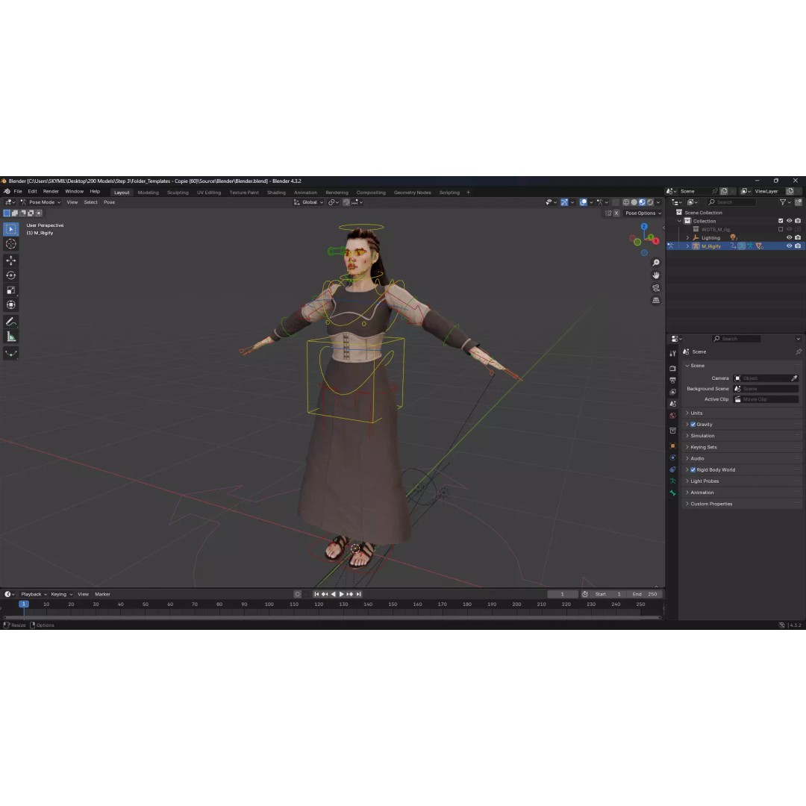This screenshot has width=806, height=806.
Task: Disable M_Rigify in renders with the camera icon
Action: pyautogui.click(x=798, y=246)
